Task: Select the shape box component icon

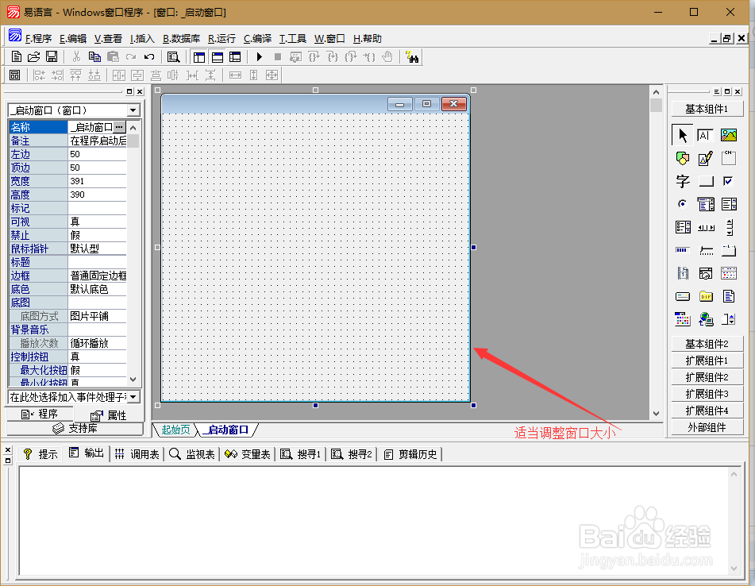Action: pos(682,158)
